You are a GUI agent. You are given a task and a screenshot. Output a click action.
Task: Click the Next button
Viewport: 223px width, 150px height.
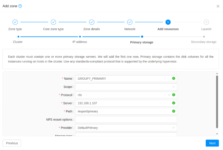pyautogui.click(x=212, y=143)
